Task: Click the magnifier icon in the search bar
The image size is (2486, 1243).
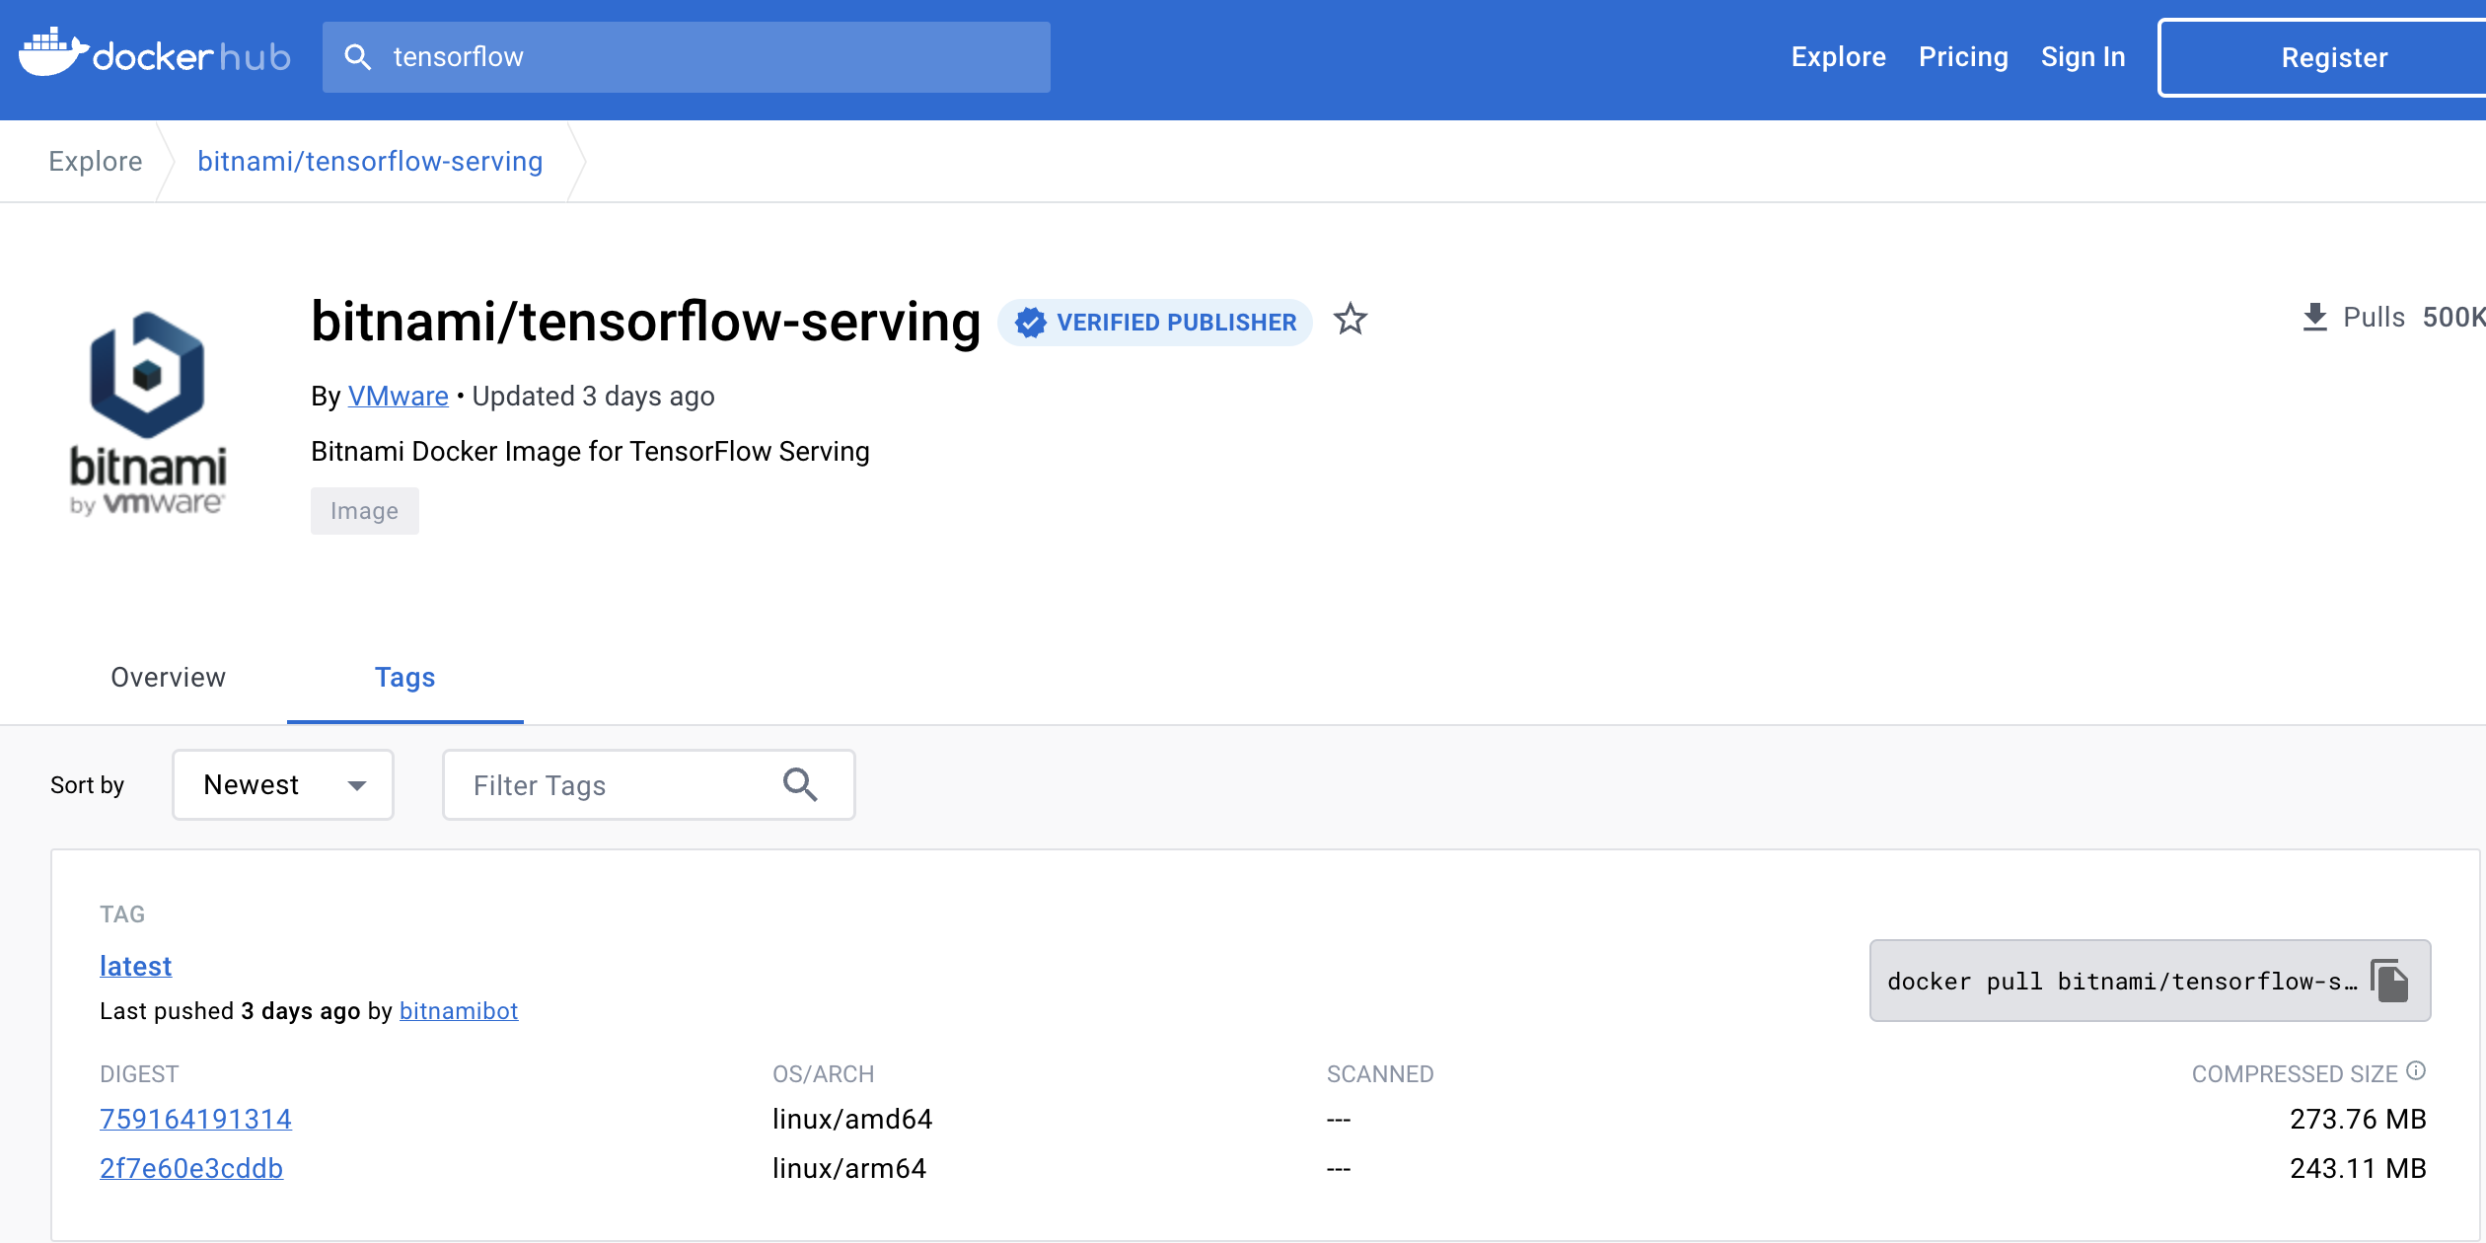Action: tap(358, 57)
